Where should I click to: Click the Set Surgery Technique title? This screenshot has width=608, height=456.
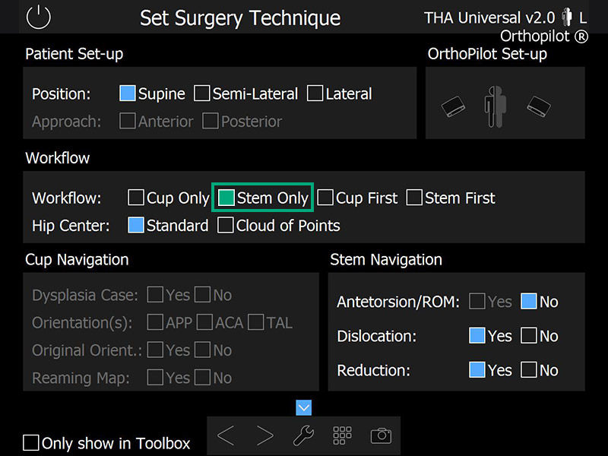click(x=239, y=17)
